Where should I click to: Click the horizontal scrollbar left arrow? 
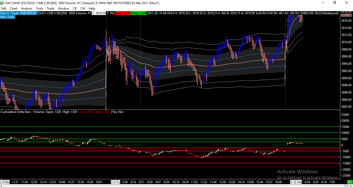coord(1,186)
